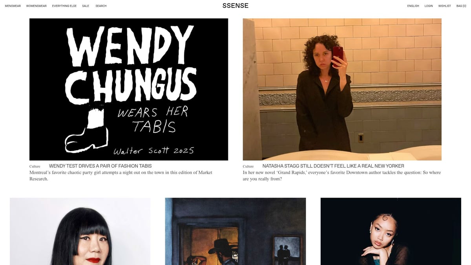The image size is (471, 265).
Task: Click Culture tag under Wendy article
Action: pyautogui.click(x=35, y=166)
